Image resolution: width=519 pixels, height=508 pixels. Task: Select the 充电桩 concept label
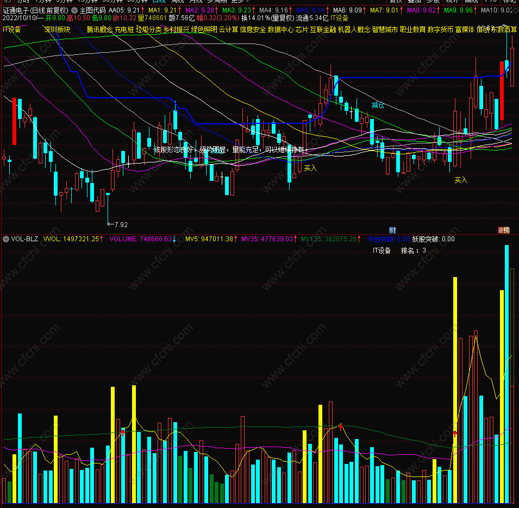click(x=124, y=30)
